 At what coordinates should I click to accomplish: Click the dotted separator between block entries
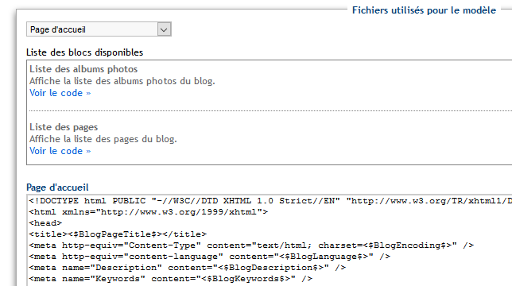(x=270, y=111)
